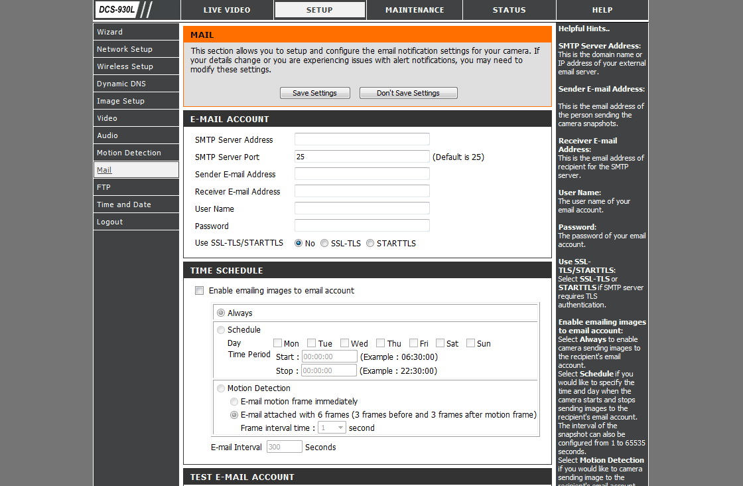Click the E-mail Interval seconds field
This screenshot has width=743, height=486.
(x=284, y=447)
